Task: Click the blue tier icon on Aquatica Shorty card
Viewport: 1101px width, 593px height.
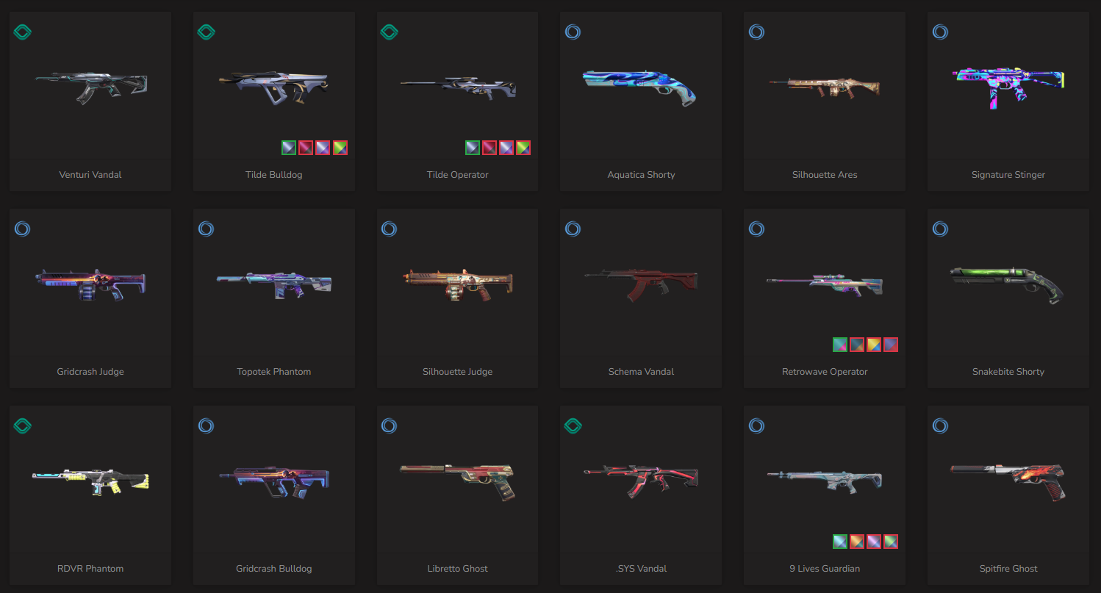Action: point(573,32)
